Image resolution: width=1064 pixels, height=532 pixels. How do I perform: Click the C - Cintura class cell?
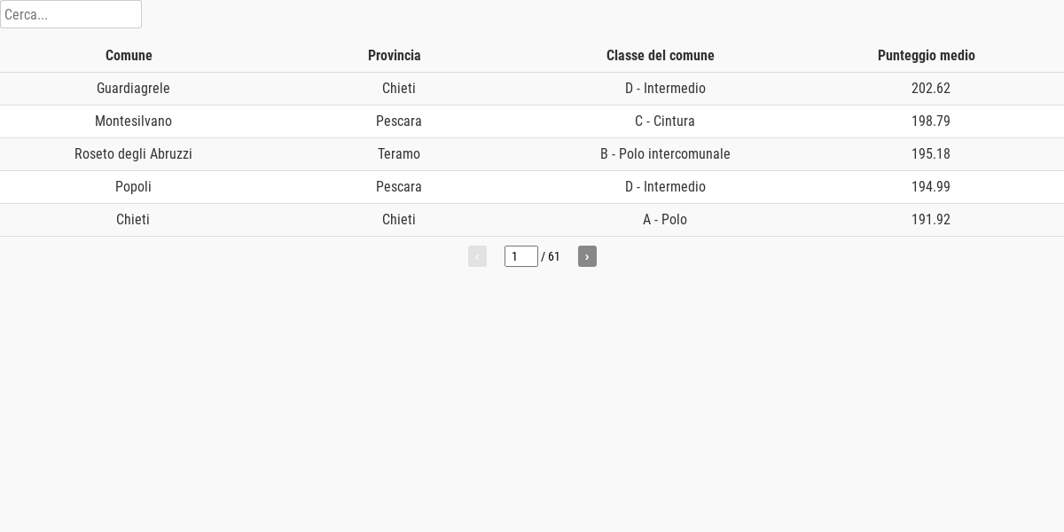665,121
